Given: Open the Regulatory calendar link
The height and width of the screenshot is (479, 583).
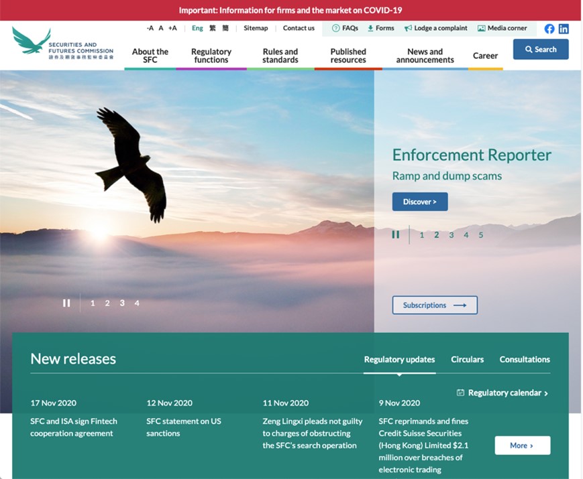Looking at the screenshot, I should tap(502, 393).
